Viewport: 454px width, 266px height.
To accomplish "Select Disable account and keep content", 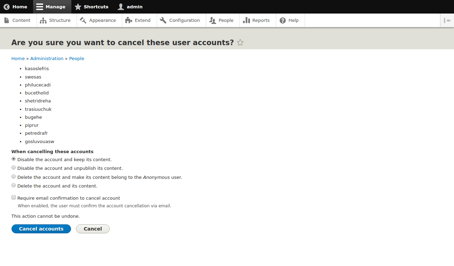I will tap(14, 159).
